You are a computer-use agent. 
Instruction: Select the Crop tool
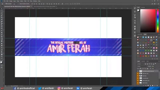point(2,17)
